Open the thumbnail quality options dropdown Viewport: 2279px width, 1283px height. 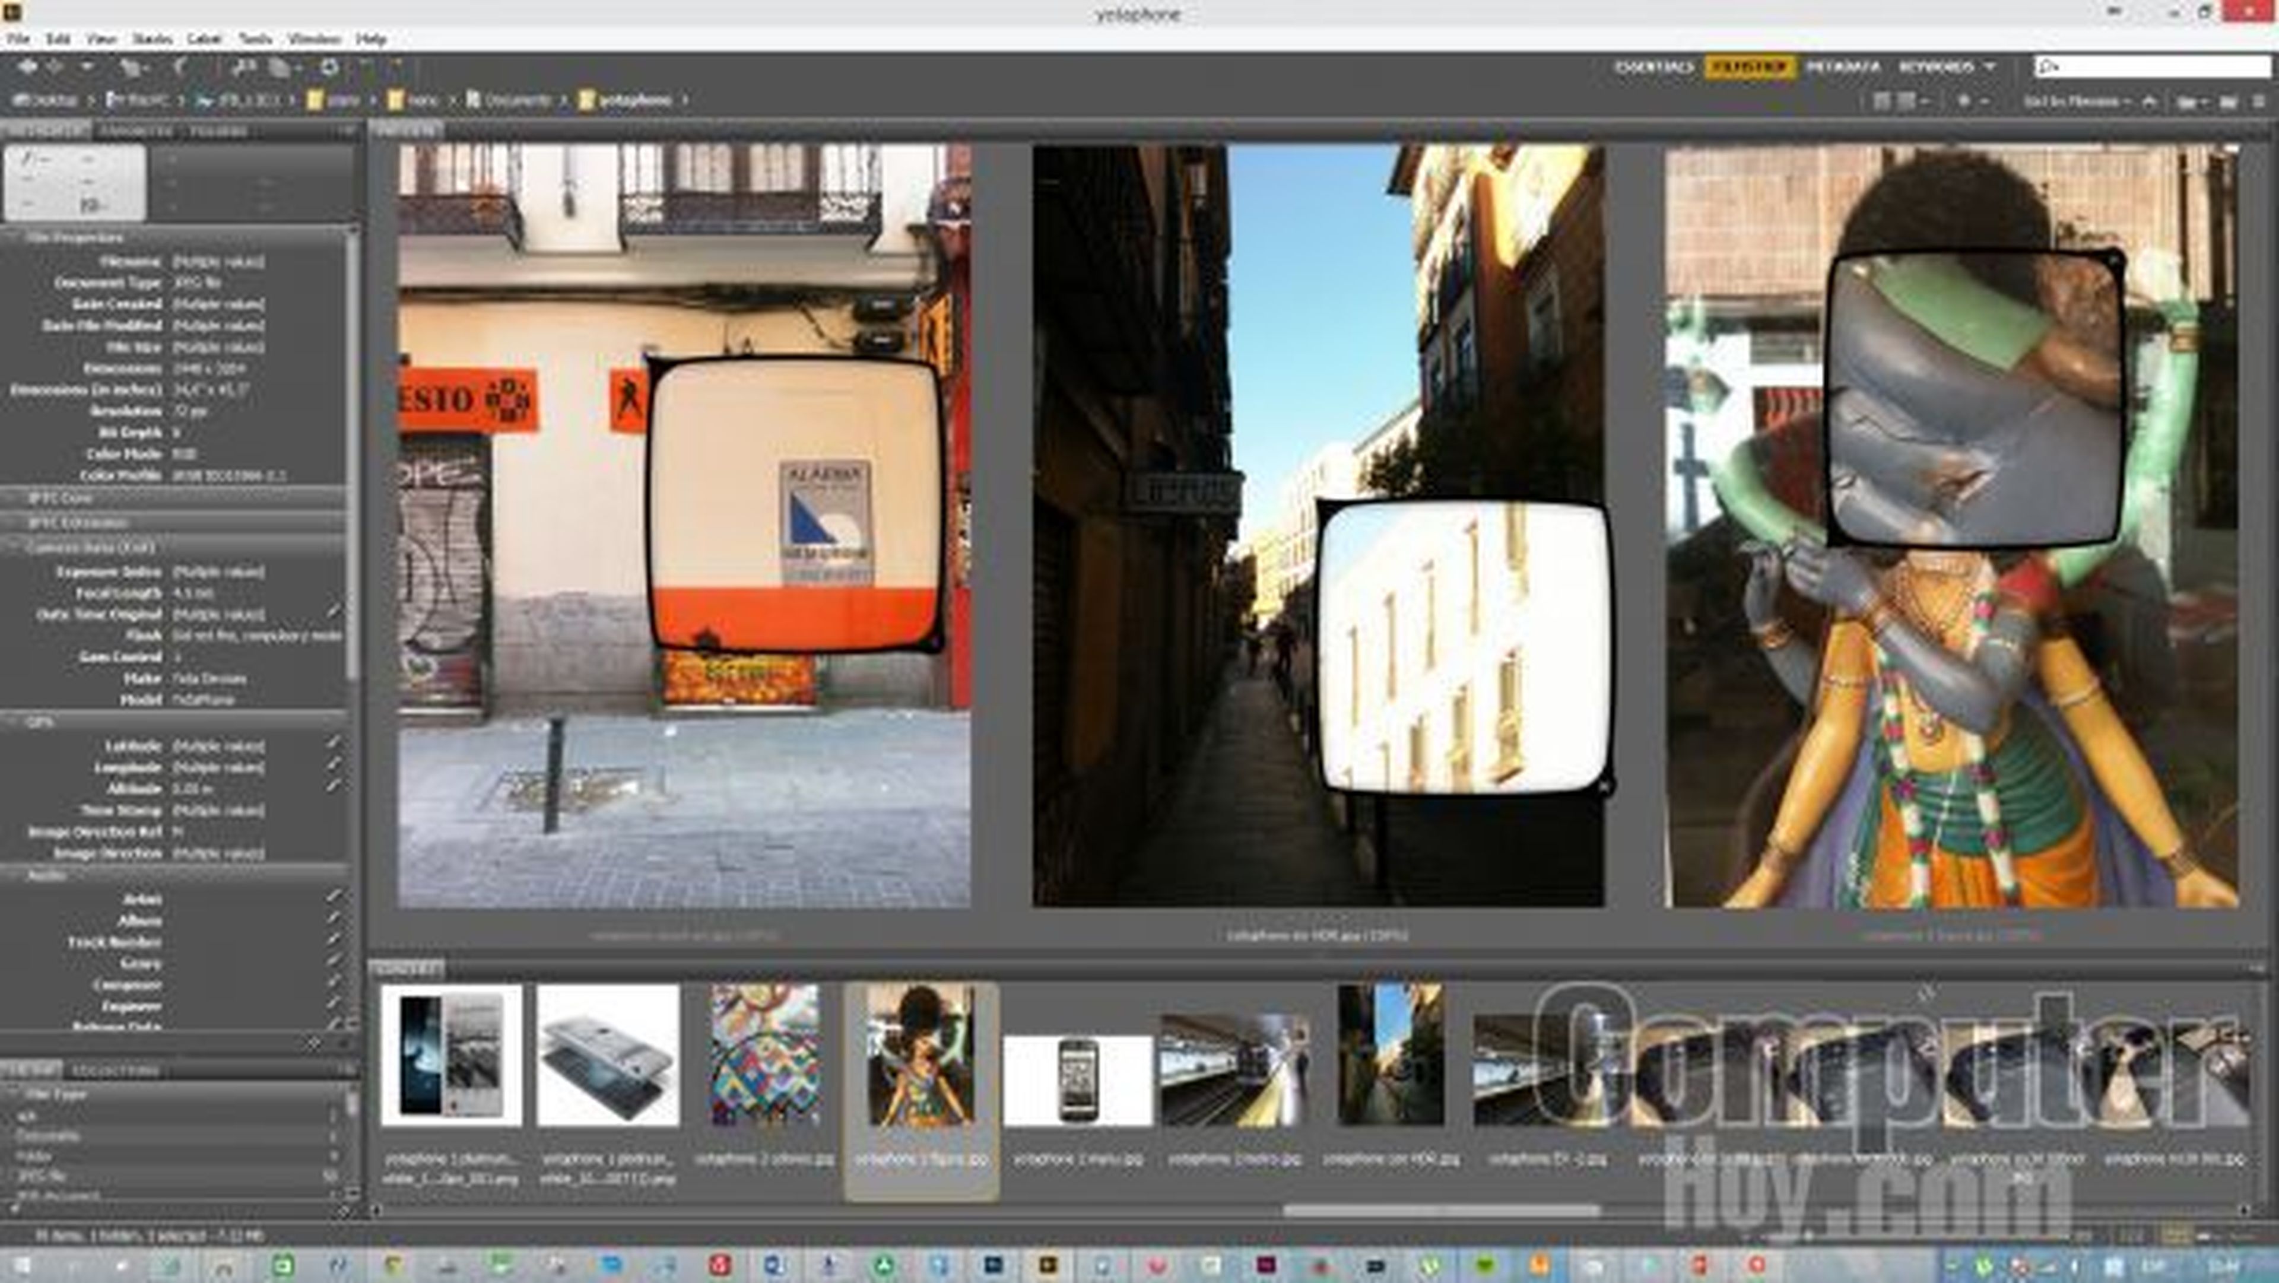click(x=1912, y=101)
